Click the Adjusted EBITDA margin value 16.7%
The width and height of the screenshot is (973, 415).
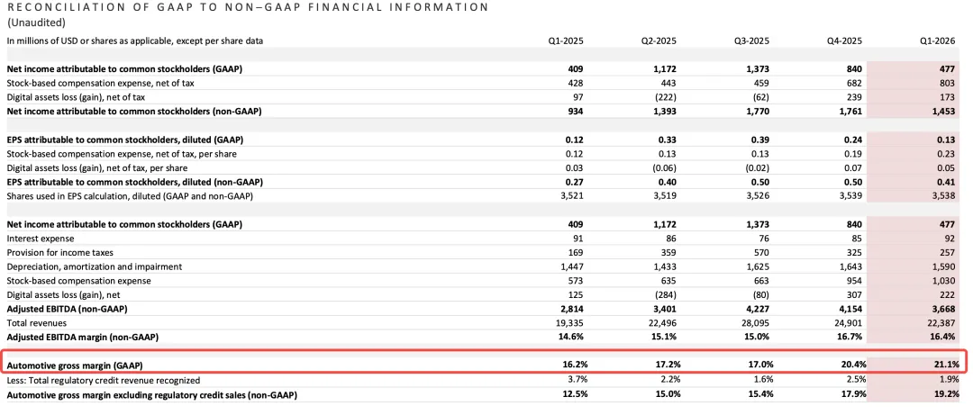point(851,336)
